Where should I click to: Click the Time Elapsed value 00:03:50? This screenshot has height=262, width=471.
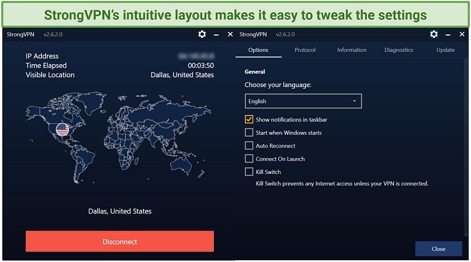pyautogui.click(x=201, y=65)
